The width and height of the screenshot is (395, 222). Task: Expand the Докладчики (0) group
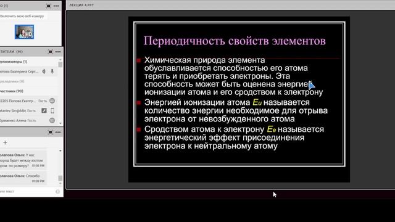pyautogui.click(x=12, y=81)
